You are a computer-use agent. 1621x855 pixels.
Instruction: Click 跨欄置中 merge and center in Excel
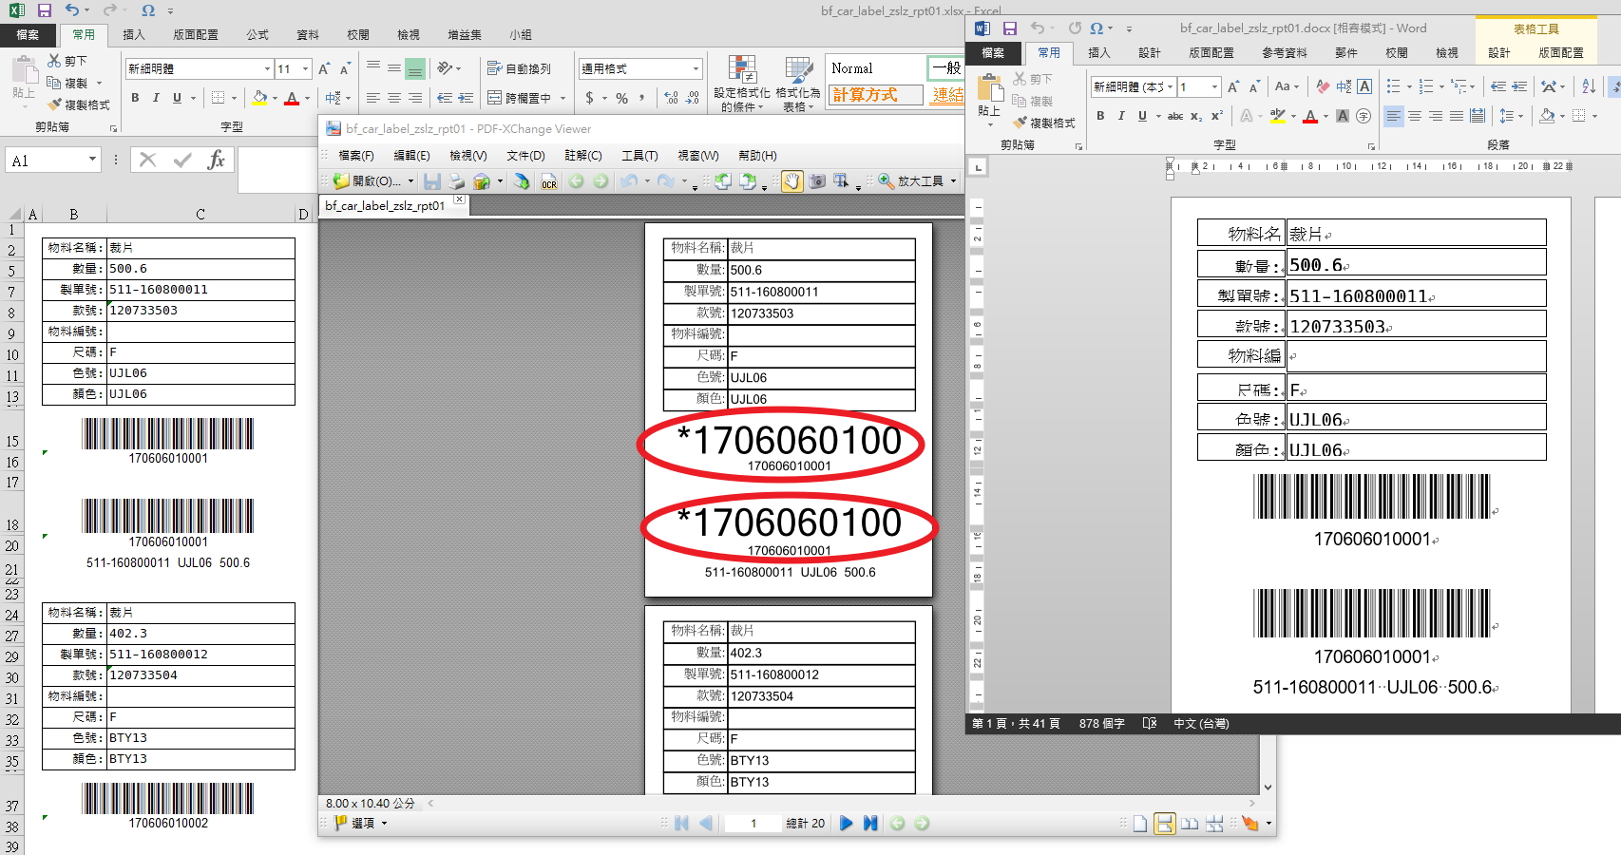pos(520,98)
